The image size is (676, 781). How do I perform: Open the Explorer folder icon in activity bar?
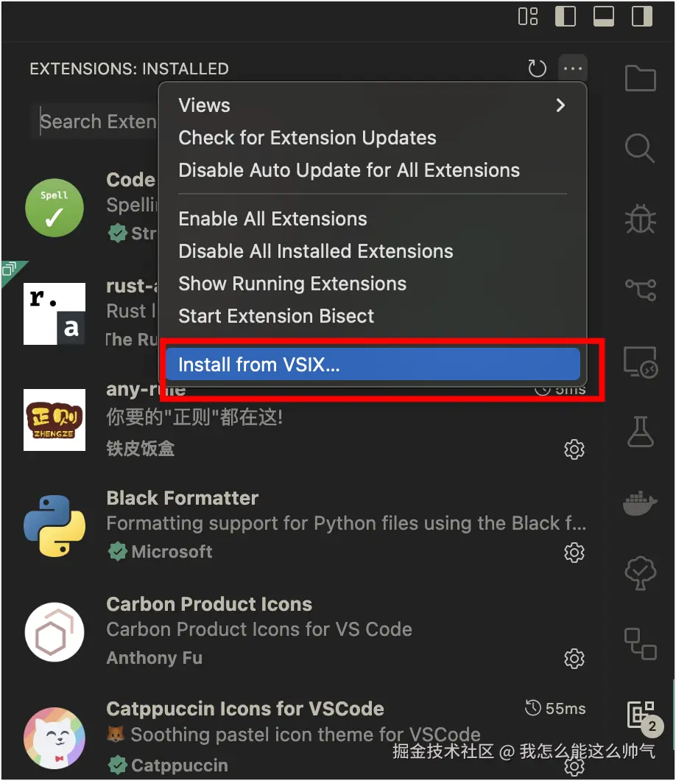[640, 77]
